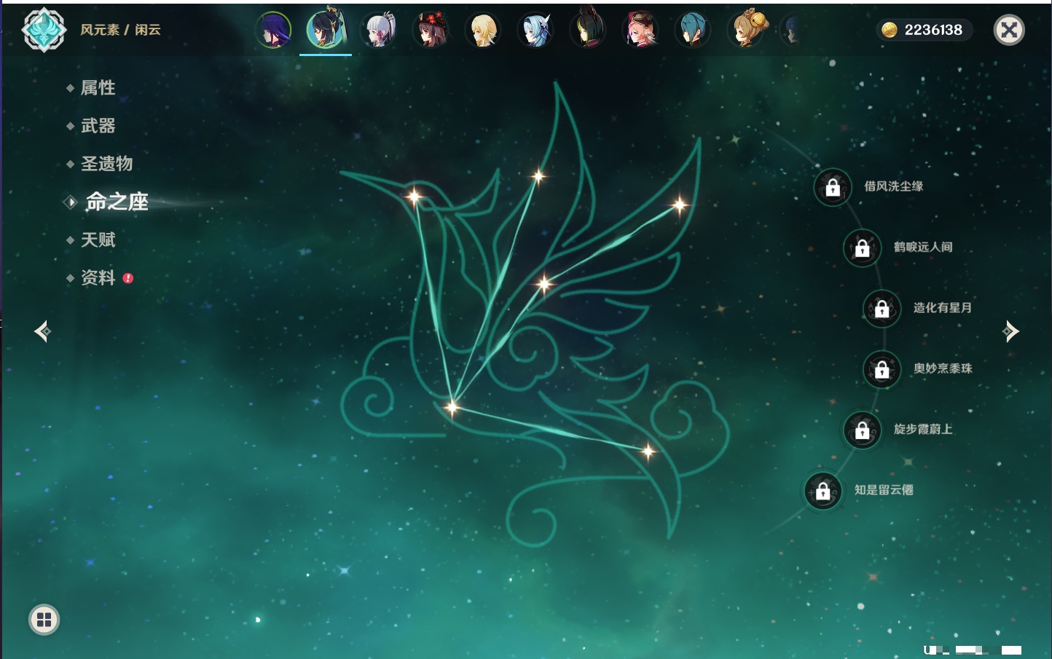The image size is (1052, 659).
Task: Switch to the 天赋 talents tab
Action: (x=98, y=240)
